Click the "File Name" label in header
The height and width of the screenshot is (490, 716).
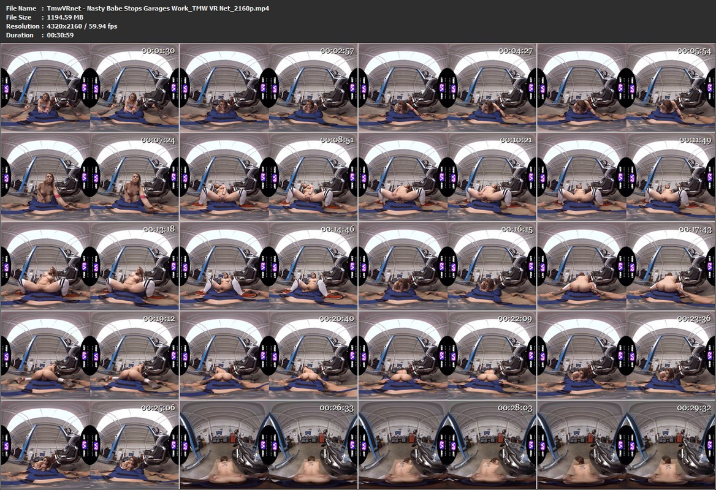(21, 8)
